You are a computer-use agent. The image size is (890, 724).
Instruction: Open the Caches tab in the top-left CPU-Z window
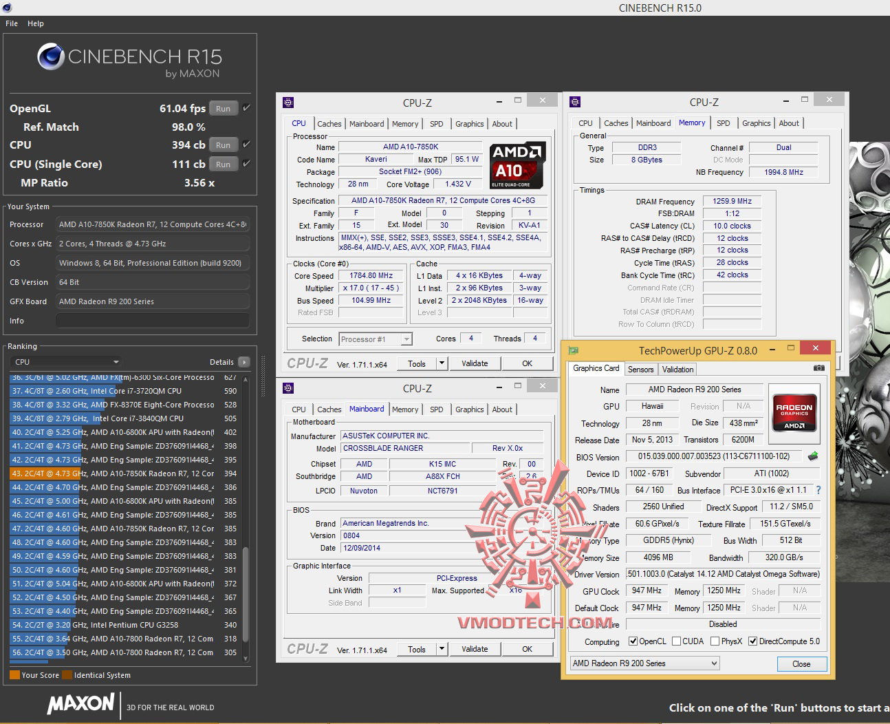pyautogui.click(x=329, y=124)
